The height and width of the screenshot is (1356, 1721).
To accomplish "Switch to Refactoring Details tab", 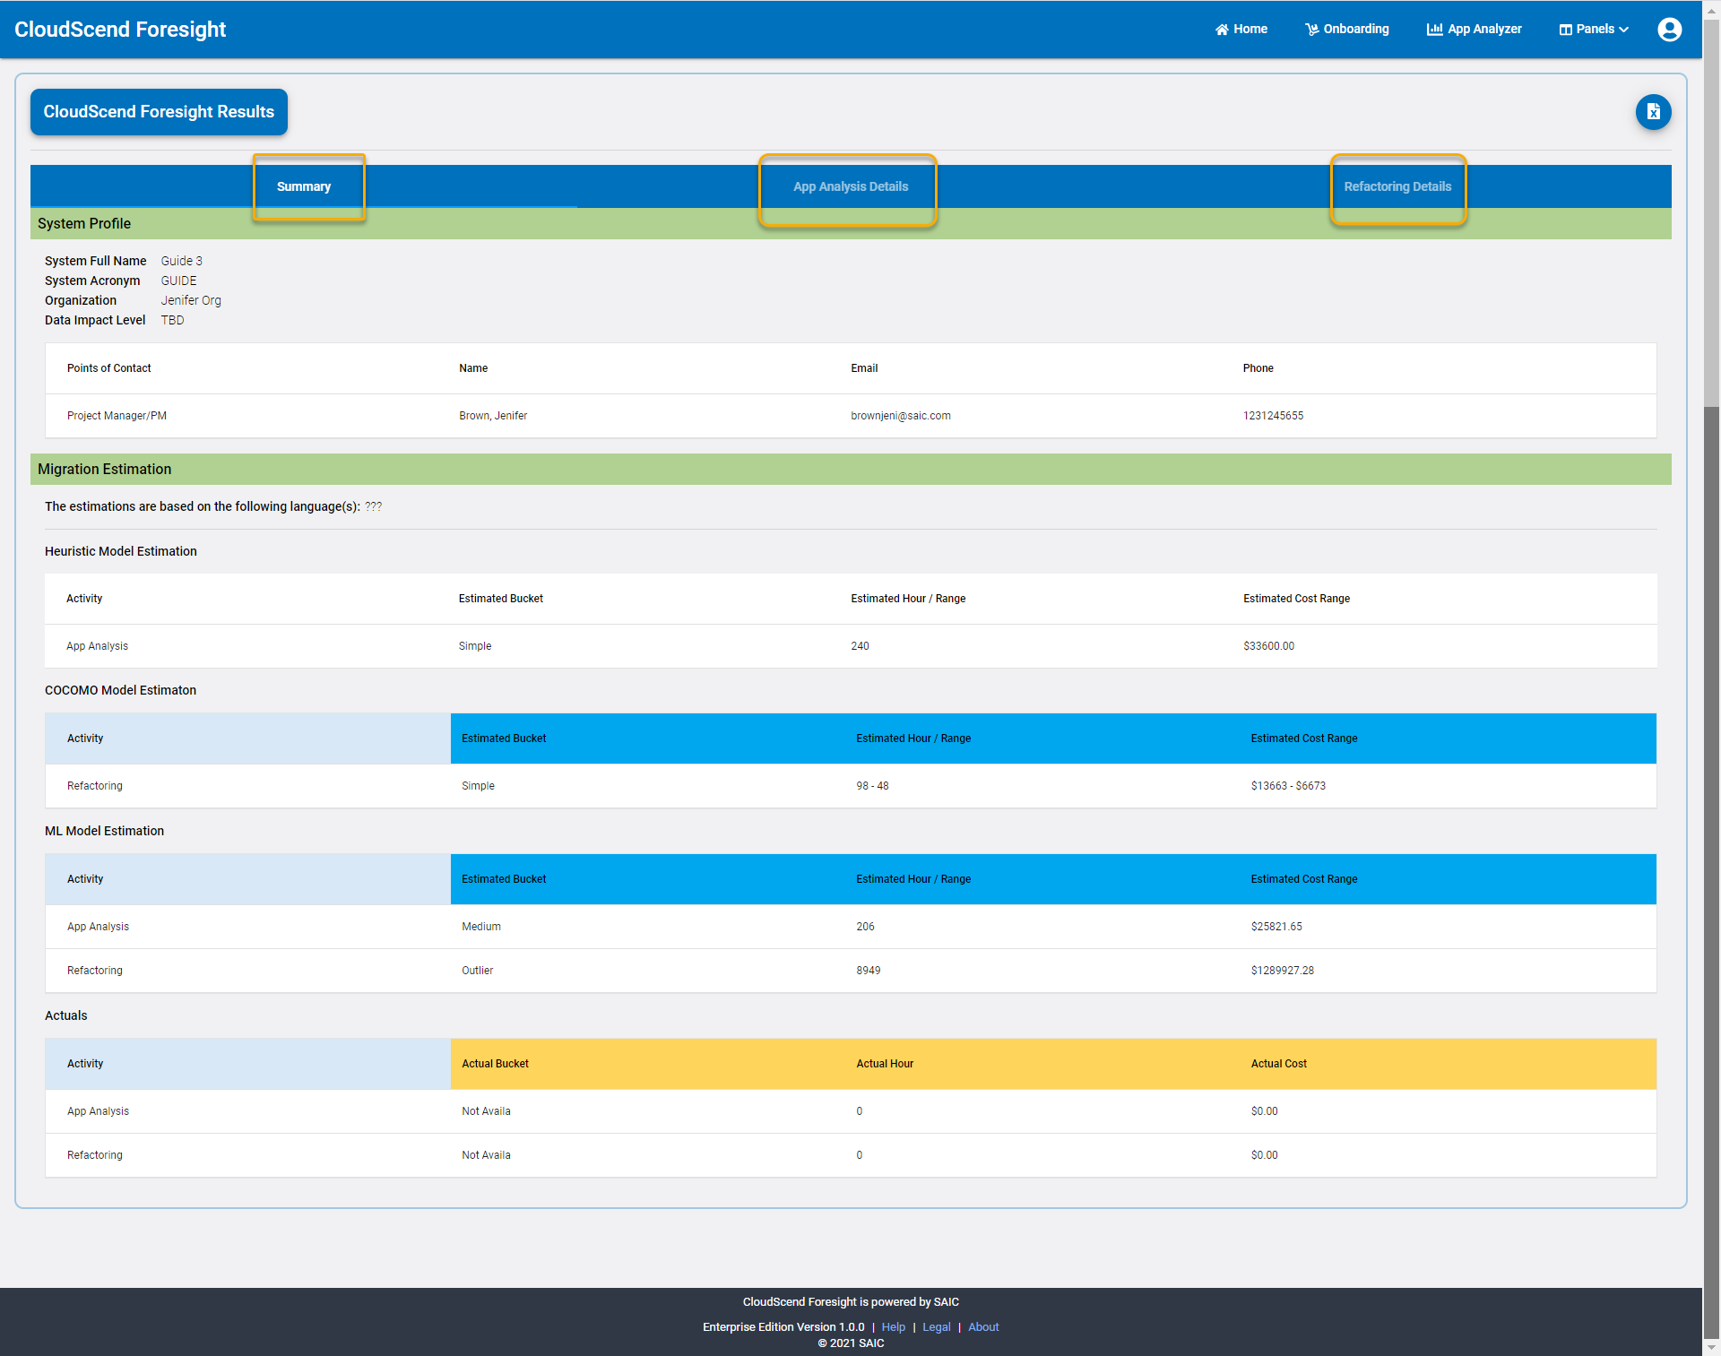I will pyautogui.click(x=1397, y=186).
